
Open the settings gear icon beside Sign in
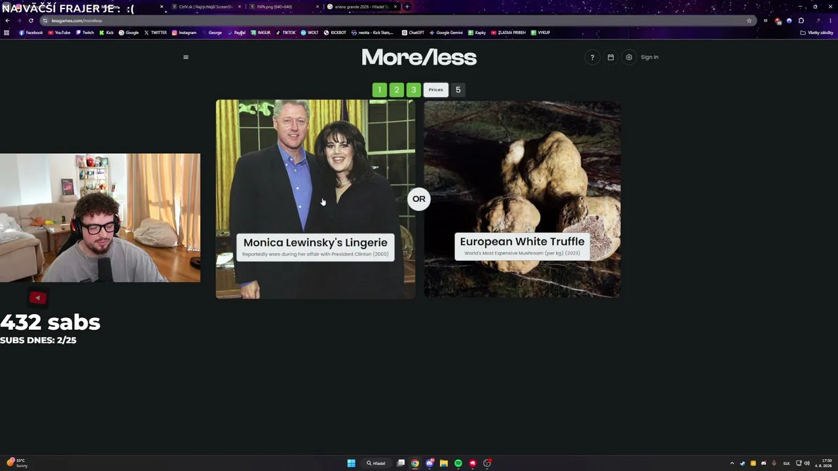(x=629, y=57)
